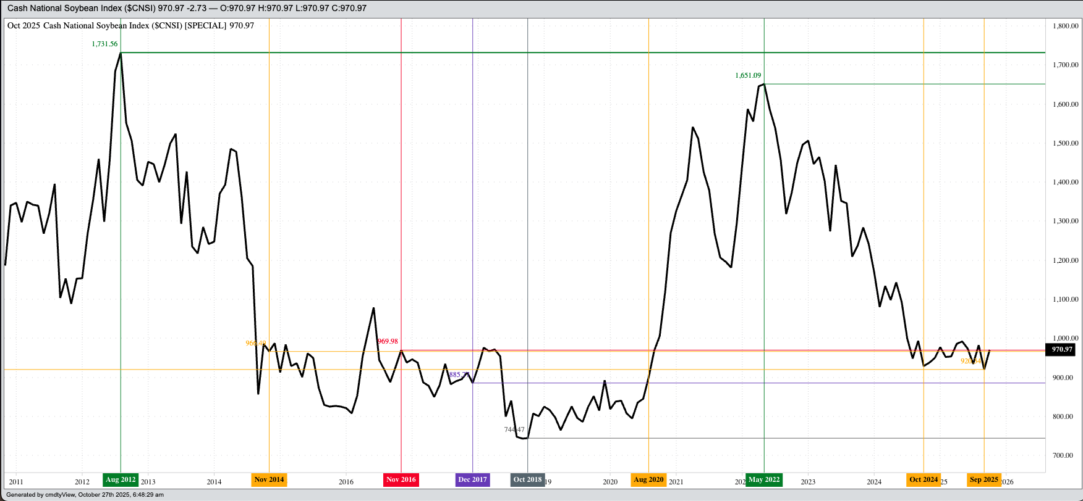Click the Generated by cmdtyView footer text
1083x501 pixels.
pos(85,494)
